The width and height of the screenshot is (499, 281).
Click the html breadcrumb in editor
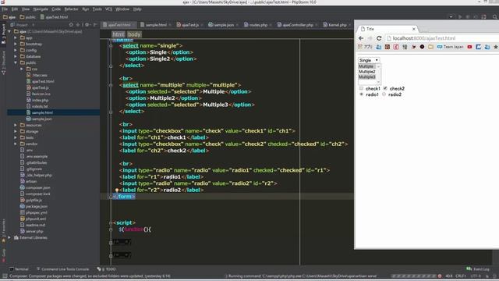(118, 34)
